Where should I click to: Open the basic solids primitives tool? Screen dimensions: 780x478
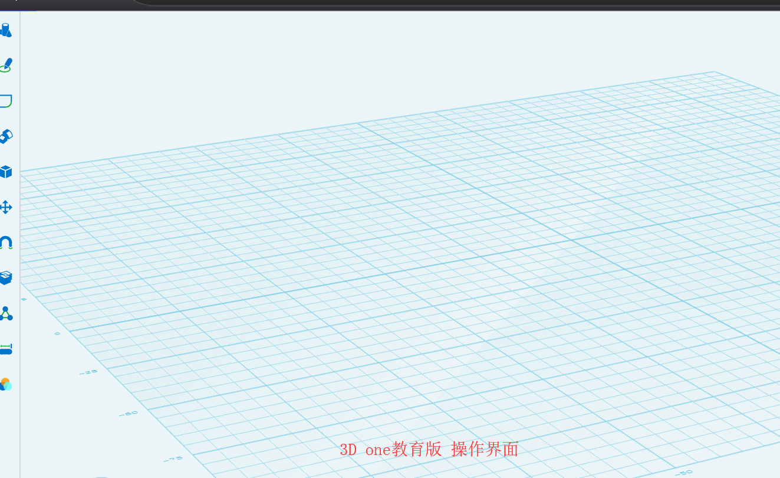tap(5, 30)
